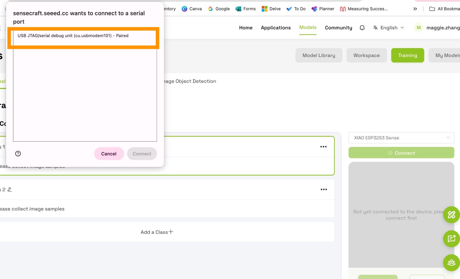Open Community in site navigation
The width and height of the screenshot is (460, 279).
point(338,28)
